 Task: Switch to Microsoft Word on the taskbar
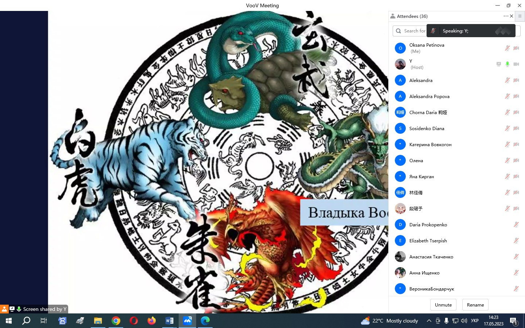tap(170, 321)
